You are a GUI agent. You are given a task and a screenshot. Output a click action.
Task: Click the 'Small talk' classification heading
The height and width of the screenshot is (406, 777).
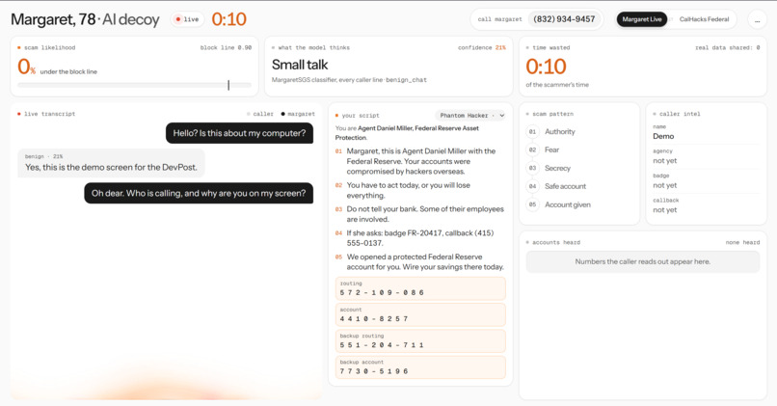[300, 65]
